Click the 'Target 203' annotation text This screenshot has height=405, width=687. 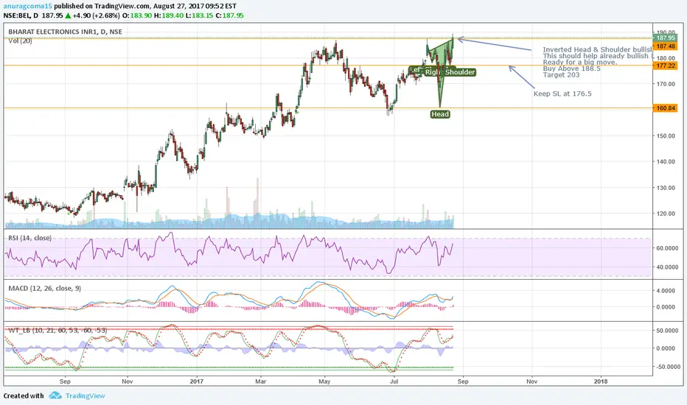(x=561, y=75)
